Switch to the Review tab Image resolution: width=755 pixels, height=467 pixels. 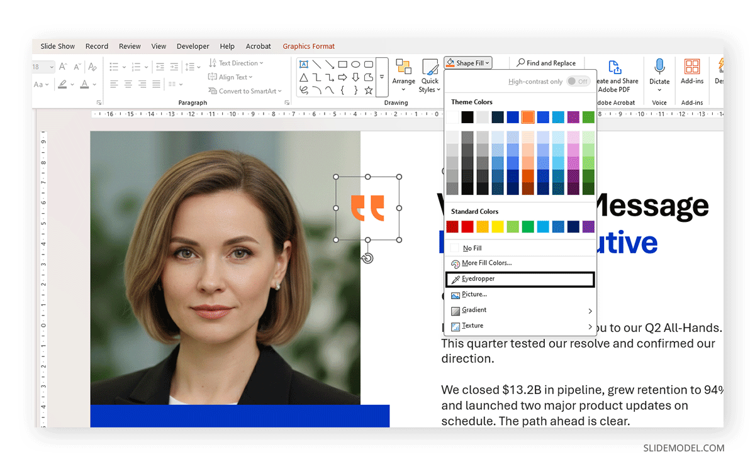[x=130, y=47]
